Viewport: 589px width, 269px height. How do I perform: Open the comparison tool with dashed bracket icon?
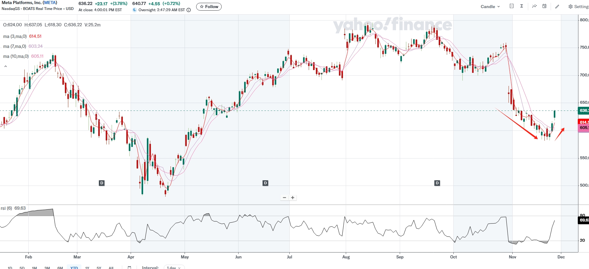(511, 6)
